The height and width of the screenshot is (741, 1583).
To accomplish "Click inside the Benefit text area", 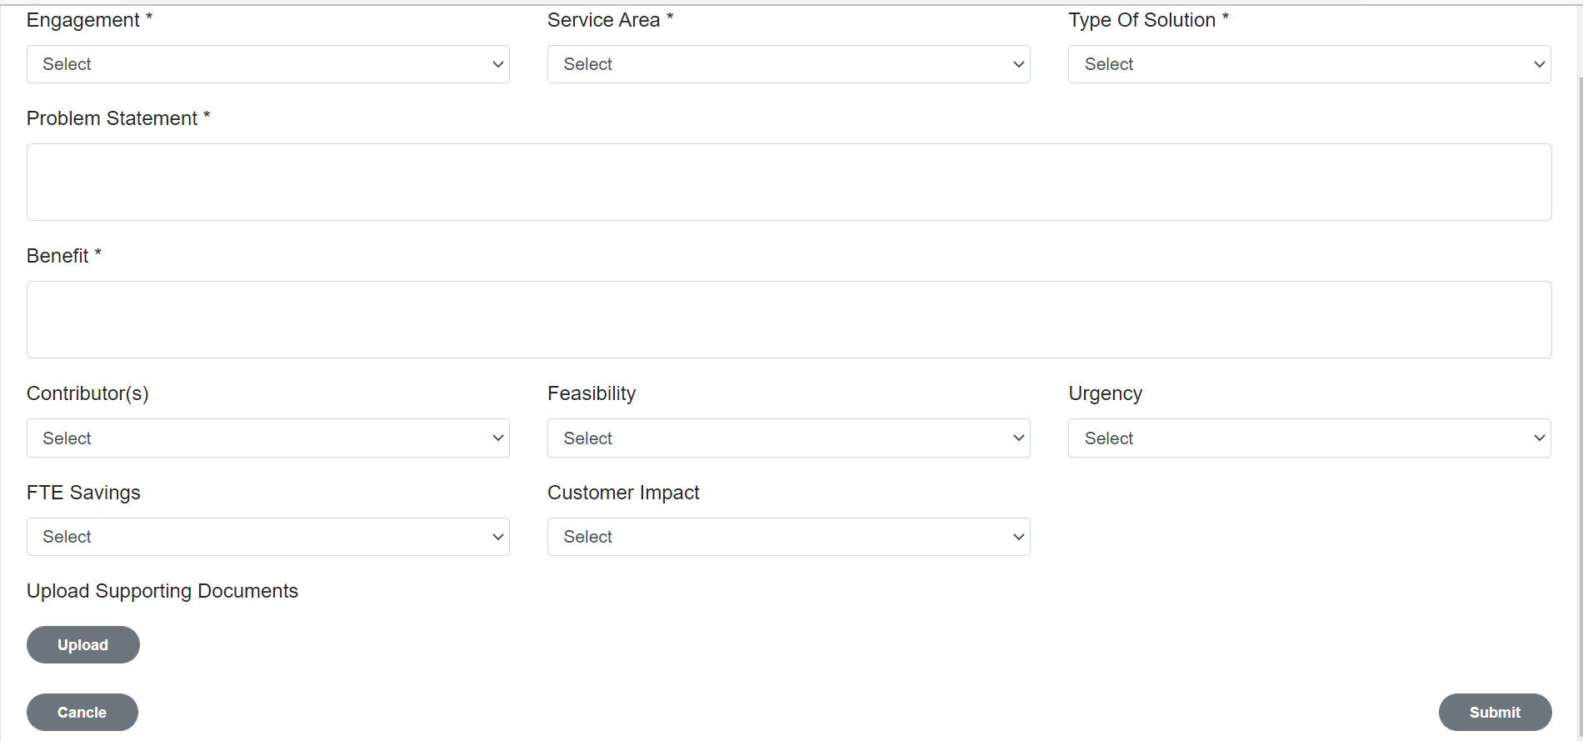I will click(x=789, y=319).
